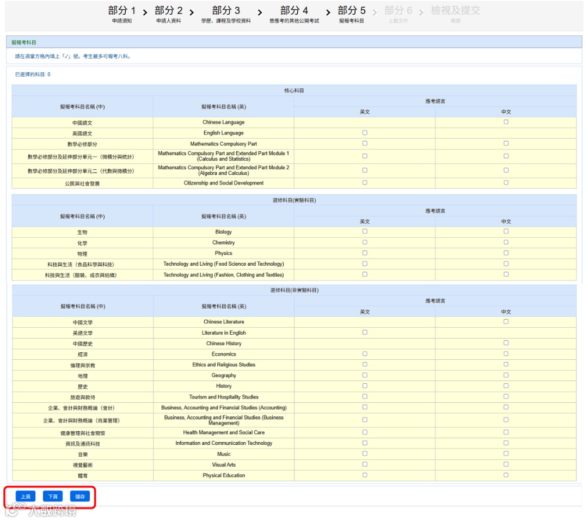
Task: Tick Visual Arts 英文 checkbox
Action: click(365, 464)
